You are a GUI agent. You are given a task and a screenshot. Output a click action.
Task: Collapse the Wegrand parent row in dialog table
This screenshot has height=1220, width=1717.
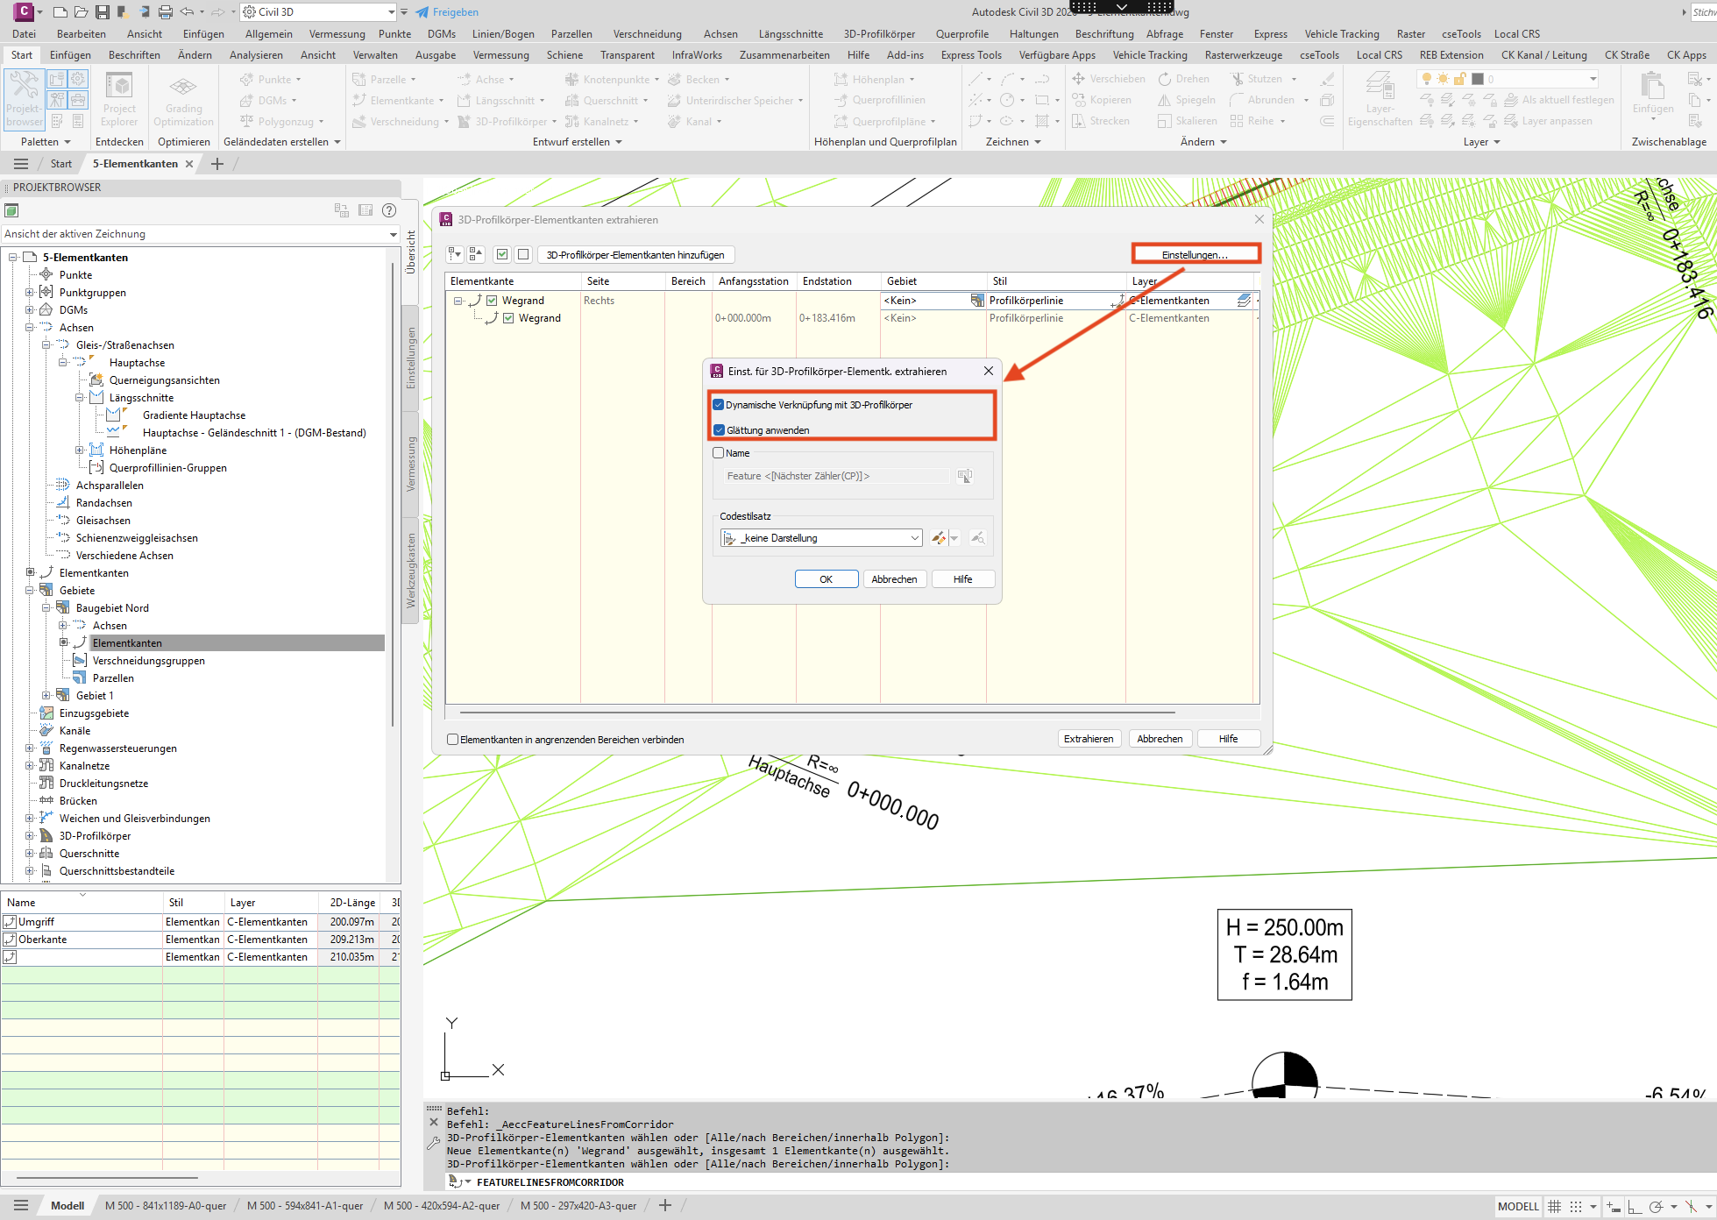point(458,301)
